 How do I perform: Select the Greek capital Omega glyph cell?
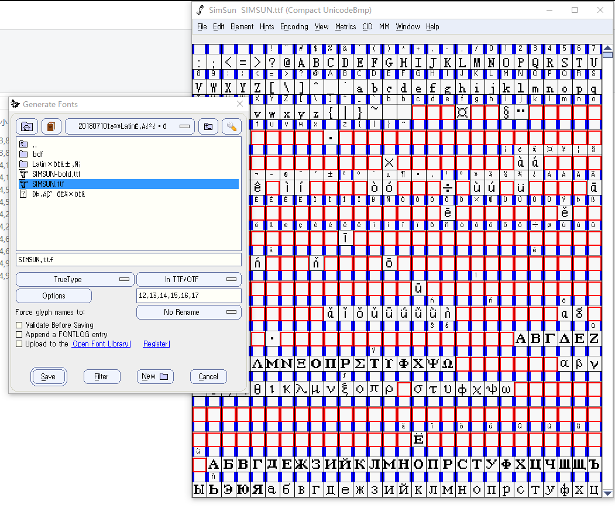click(x=448, y=363)
